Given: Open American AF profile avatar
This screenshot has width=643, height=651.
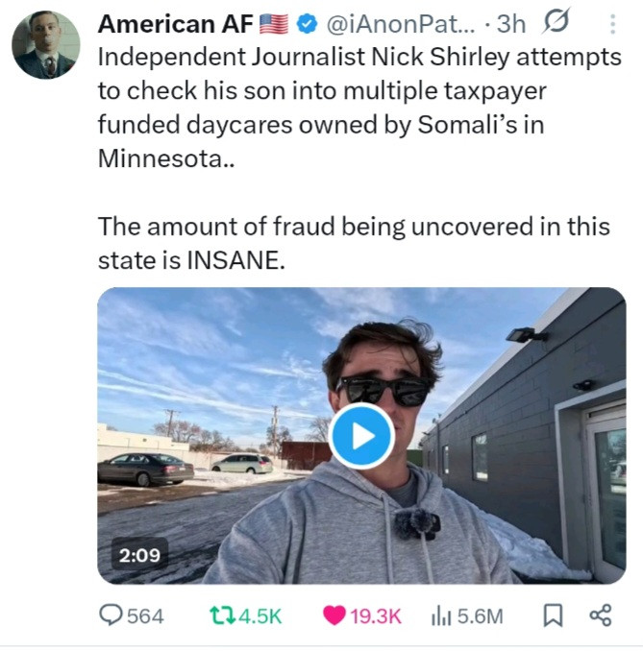Looking at the screenshot, I should point(46,44).
